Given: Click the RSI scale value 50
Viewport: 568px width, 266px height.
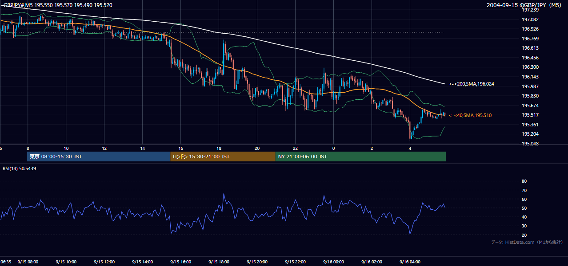Looking at the screenshot, I should click(x=524, y=208).
